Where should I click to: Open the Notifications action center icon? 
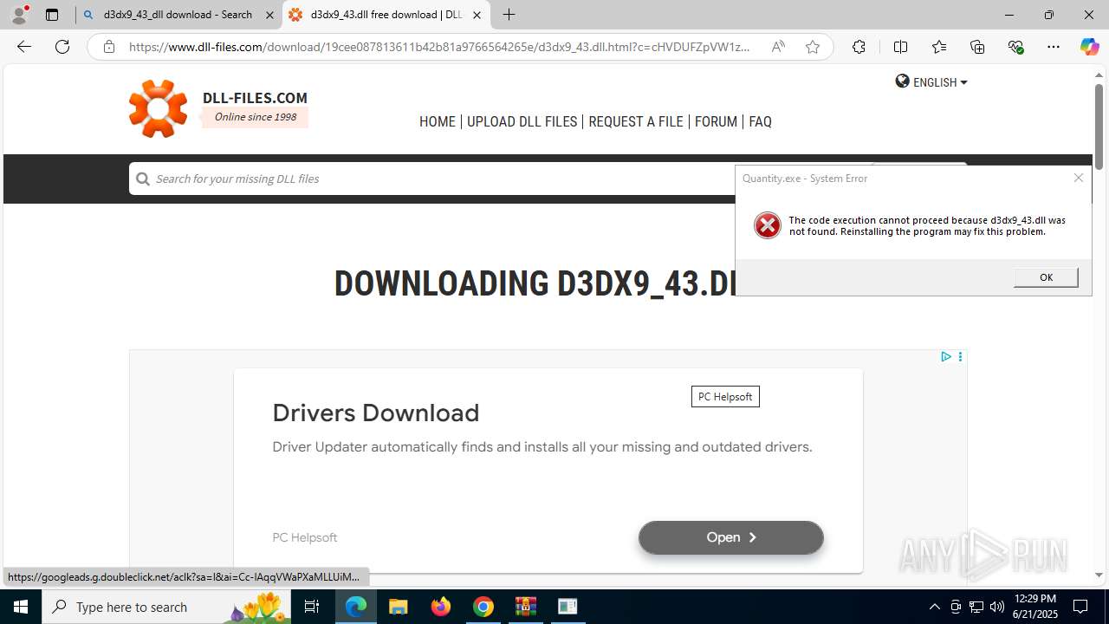tap(1081, 607)
